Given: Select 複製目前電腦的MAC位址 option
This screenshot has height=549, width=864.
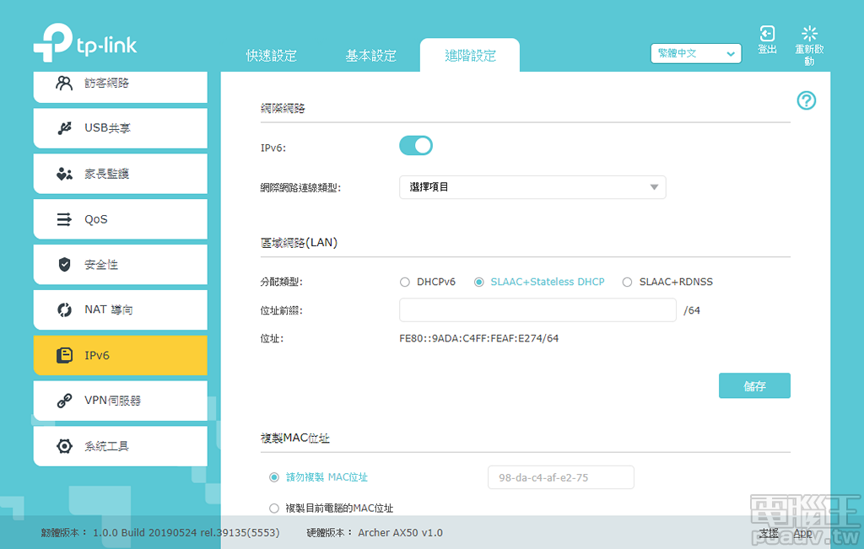Looking at the screenshot, I should point(273,508).
